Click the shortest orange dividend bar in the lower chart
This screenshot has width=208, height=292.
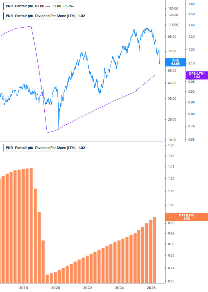click(x=47, y=279)
